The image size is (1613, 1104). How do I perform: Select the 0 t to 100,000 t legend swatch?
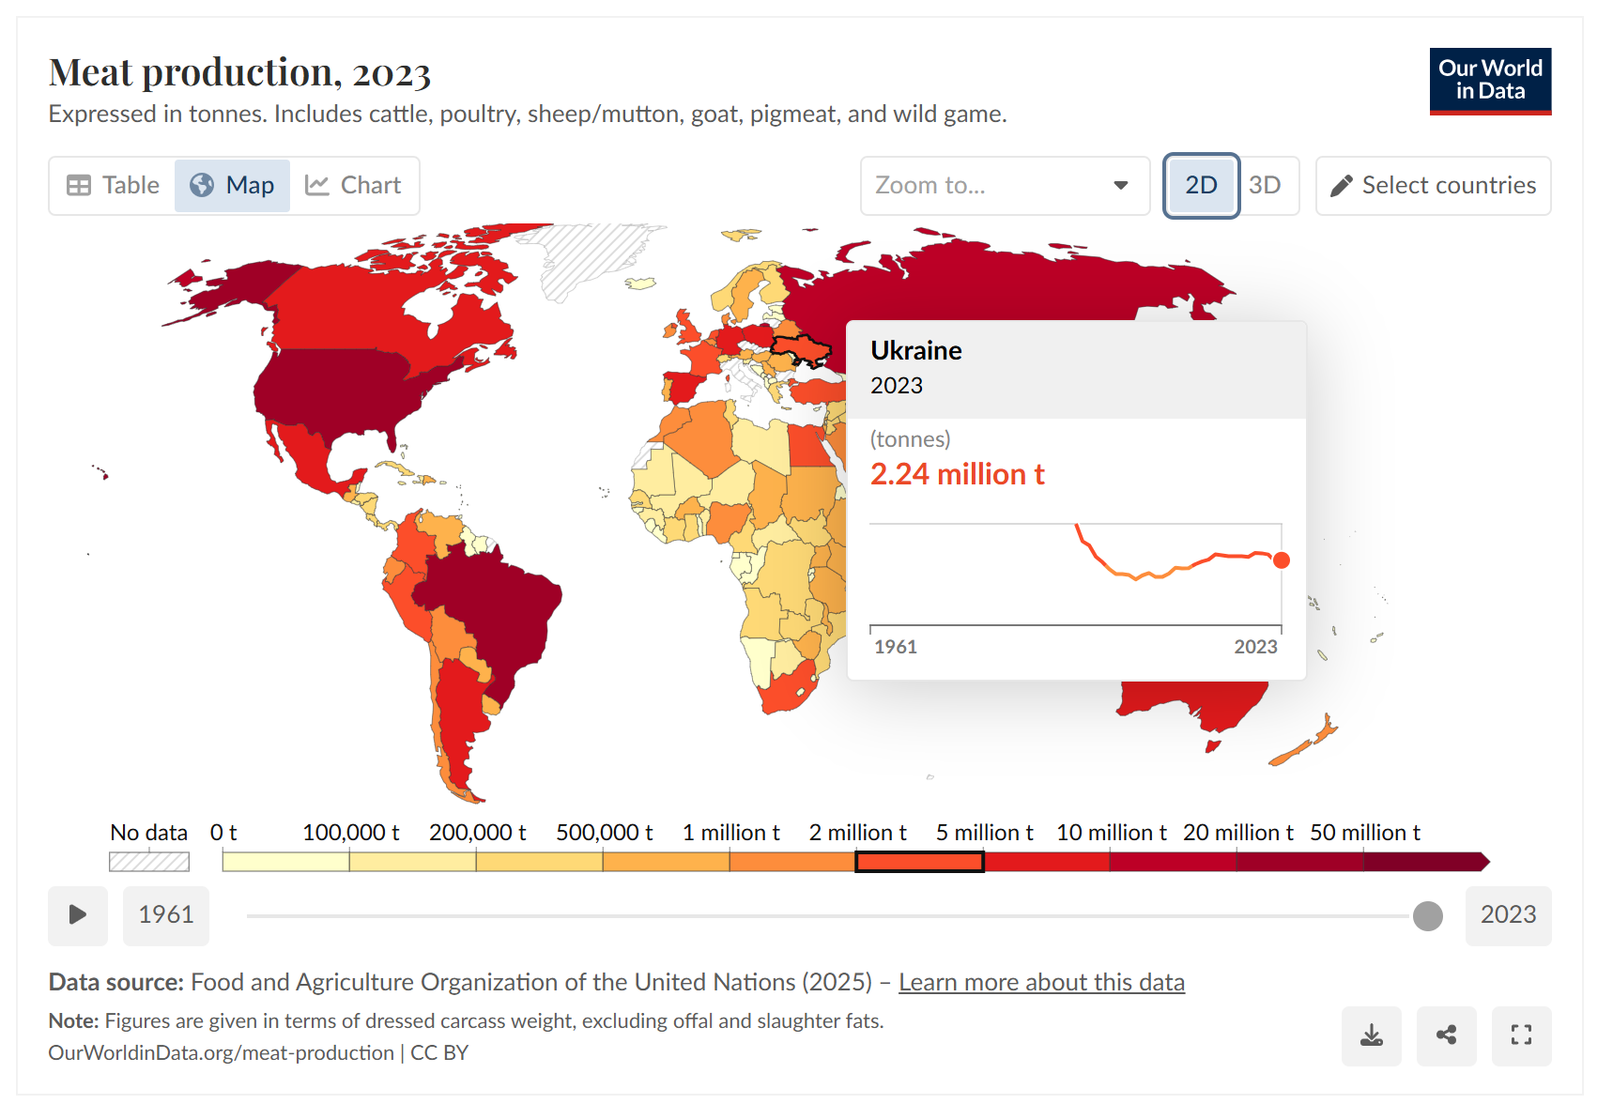pyautogui.click(x=285, y=861)
